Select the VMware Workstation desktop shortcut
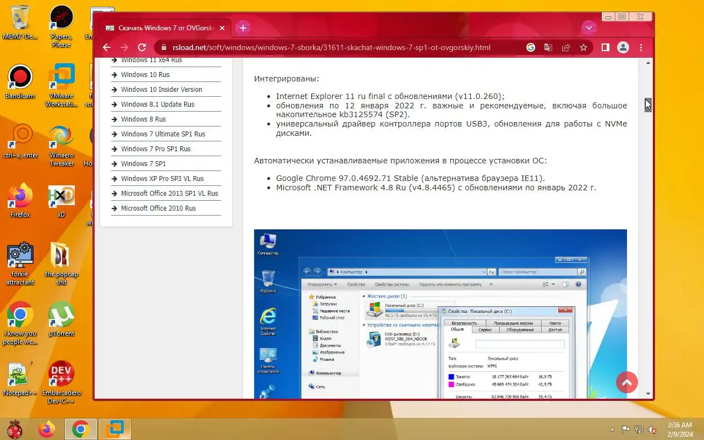This screenshot has width=704, height=440. (61, 86)
